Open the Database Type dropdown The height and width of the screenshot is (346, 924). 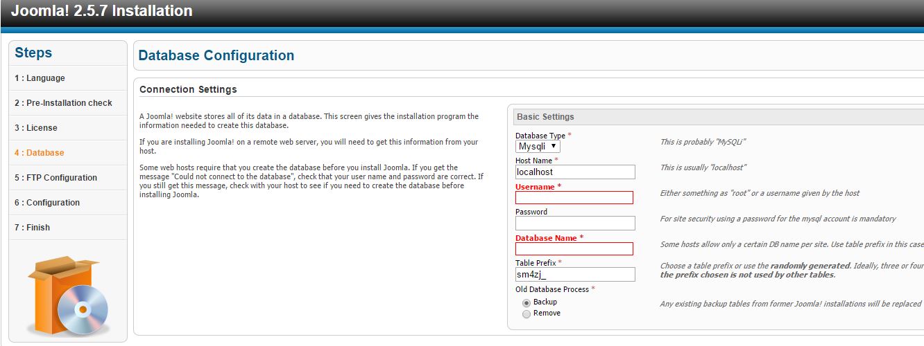coord(538,147)
